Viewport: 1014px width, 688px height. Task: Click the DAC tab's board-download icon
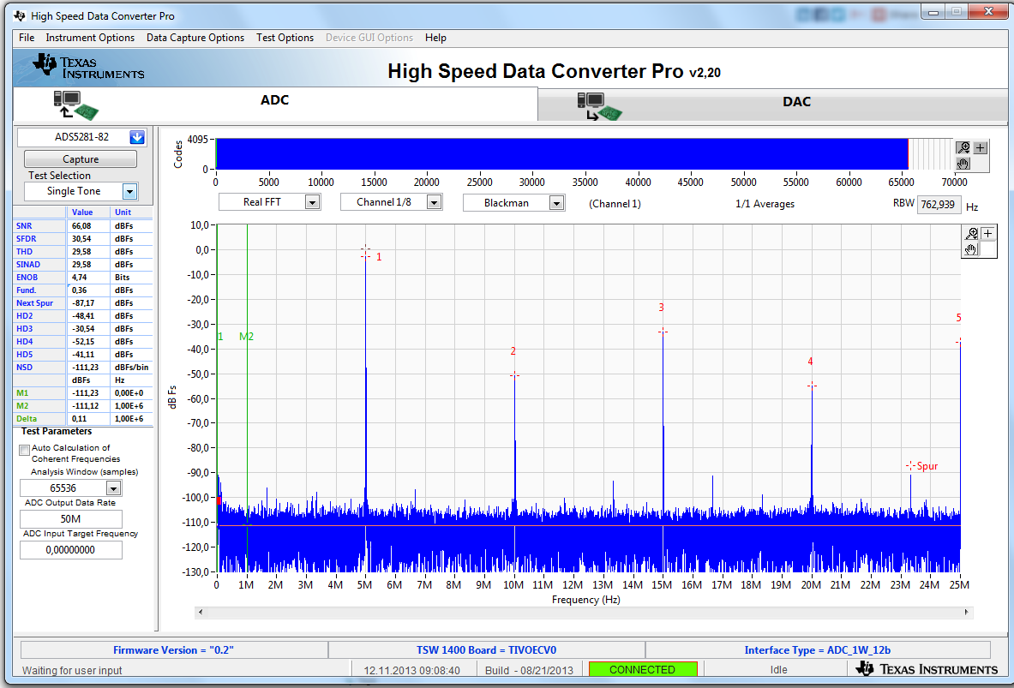click(600, 107)
